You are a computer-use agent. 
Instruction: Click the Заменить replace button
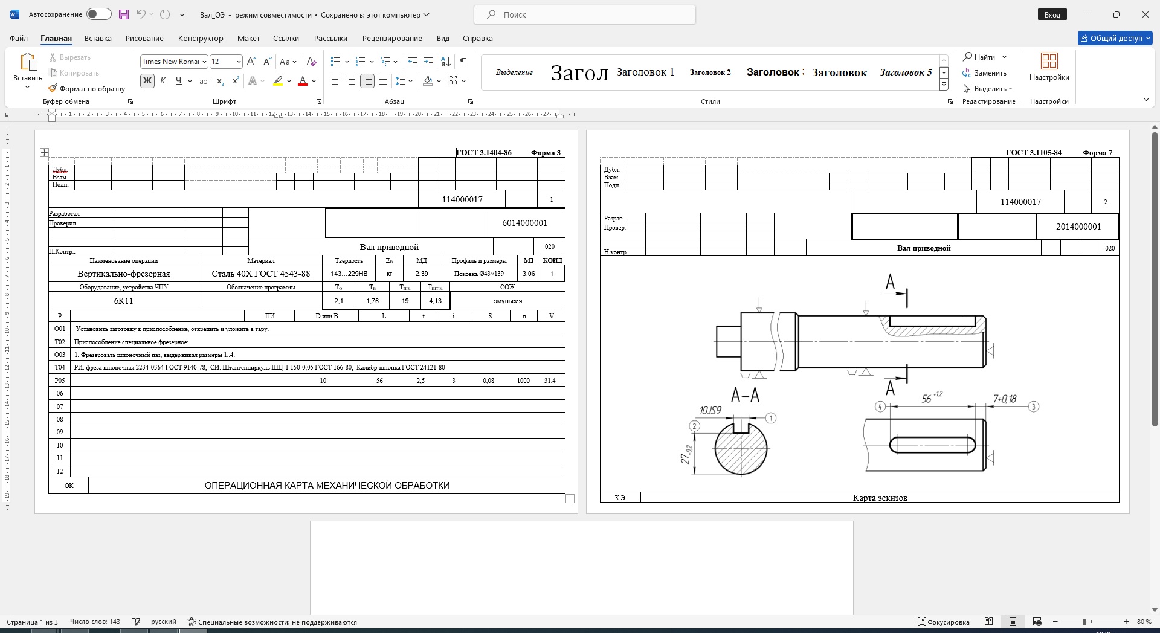(x=985, y=73)
